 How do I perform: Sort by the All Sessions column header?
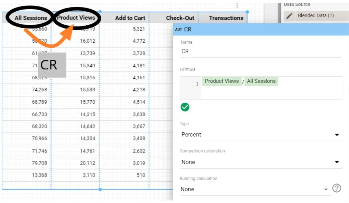click(31, 18)
